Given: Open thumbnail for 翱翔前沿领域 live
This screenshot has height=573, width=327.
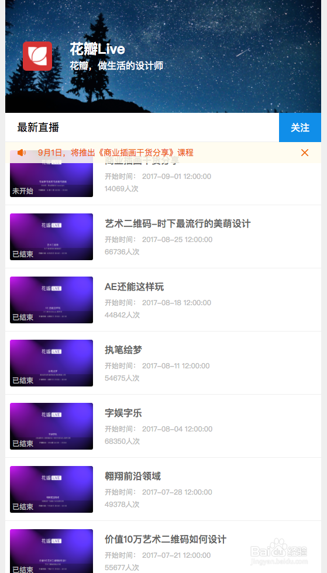Looking at the screenshot, I should click(x=51, y=489).
